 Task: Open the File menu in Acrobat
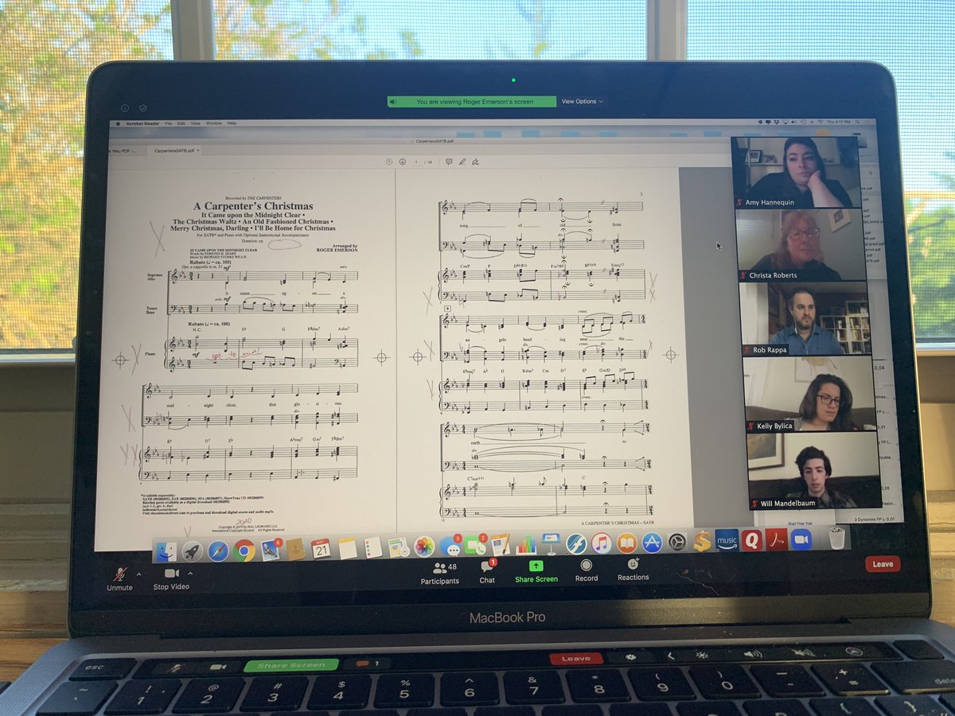click(x=169, y=123)
